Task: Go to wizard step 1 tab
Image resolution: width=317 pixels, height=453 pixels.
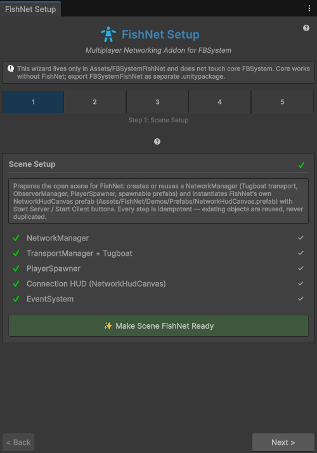Action: [33, 102]
